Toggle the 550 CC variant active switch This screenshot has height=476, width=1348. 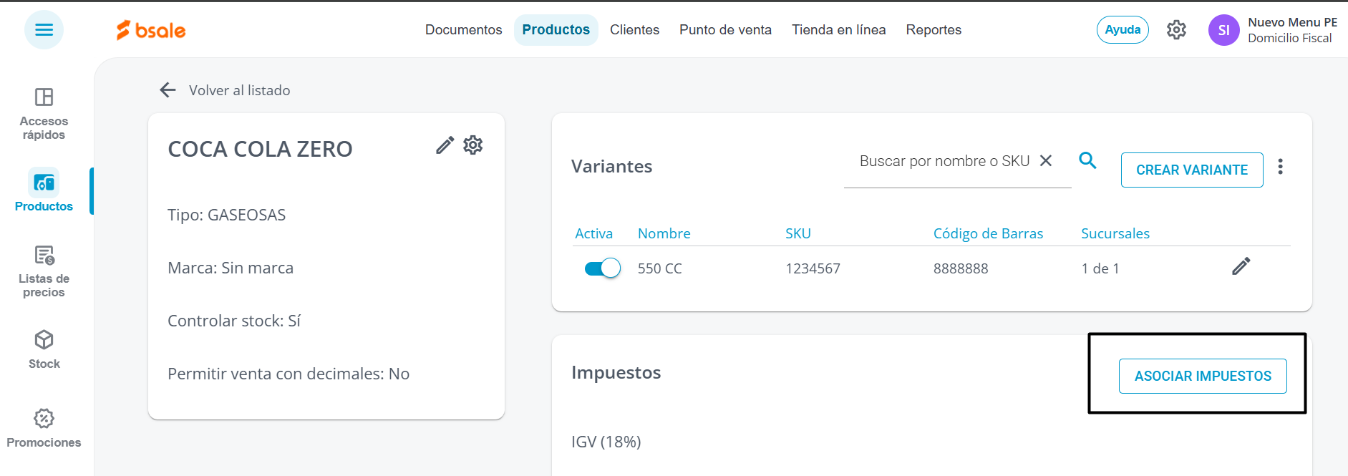(602, 268)
